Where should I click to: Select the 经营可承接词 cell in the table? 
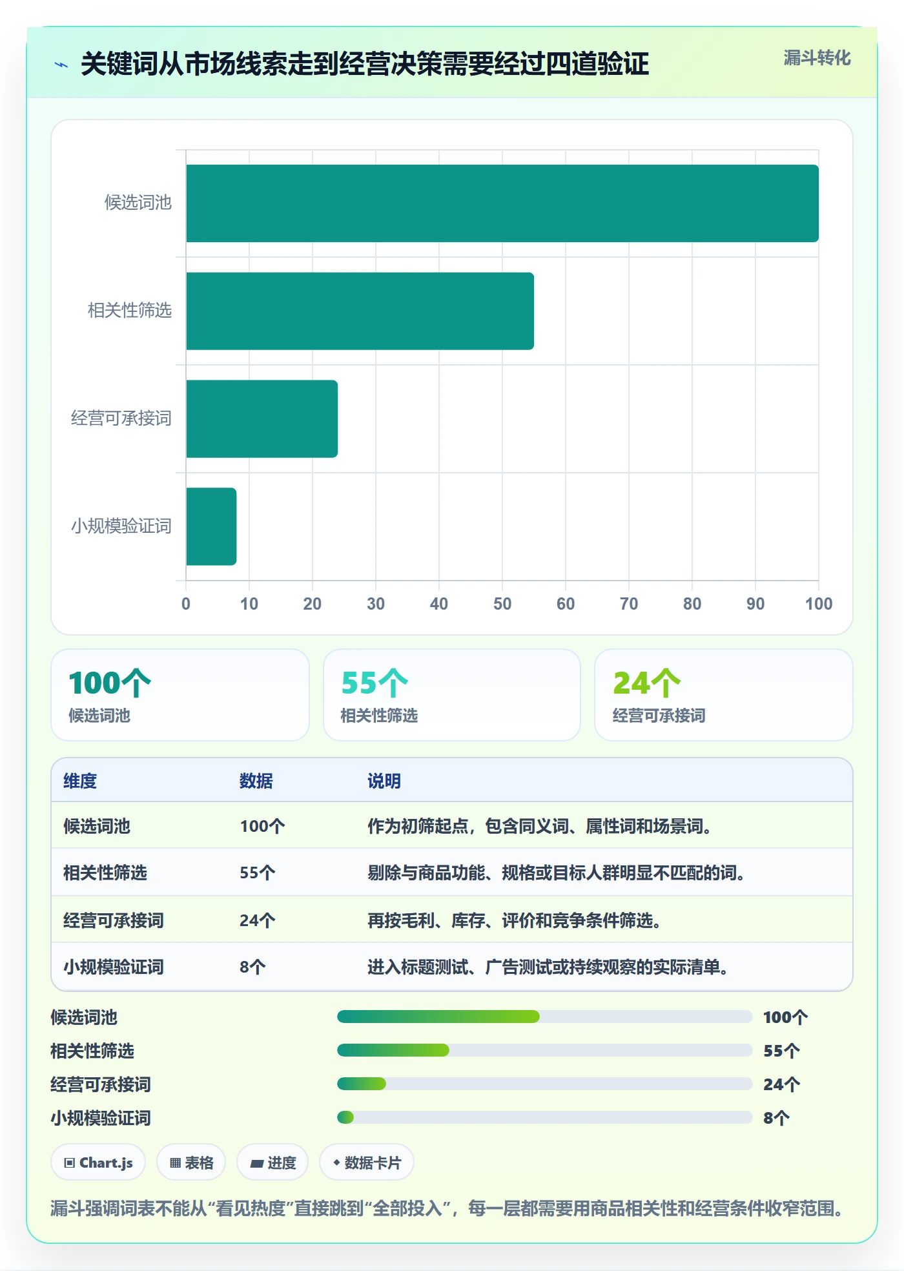pyautogui.click(x=114, y=920)
